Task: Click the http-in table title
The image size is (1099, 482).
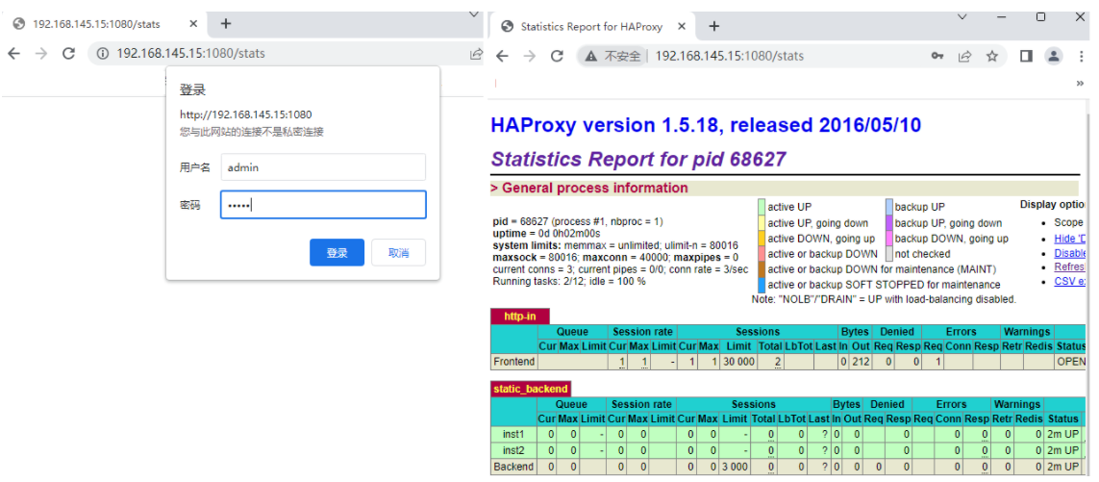Action: (x=520, y=317)
